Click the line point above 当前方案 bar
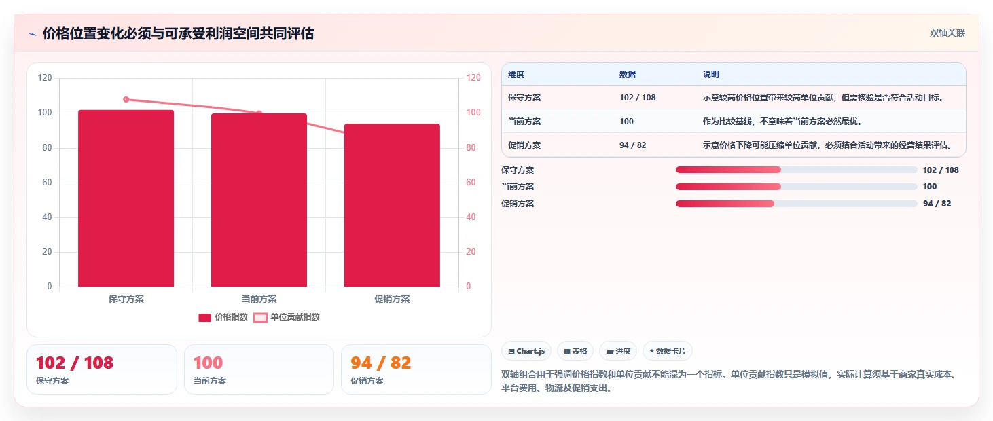Viewport: 993px width, 421px height. 259,113
